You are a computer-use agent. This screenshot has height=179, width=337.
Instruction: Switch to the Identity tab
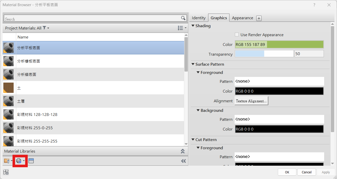(199, 18)
